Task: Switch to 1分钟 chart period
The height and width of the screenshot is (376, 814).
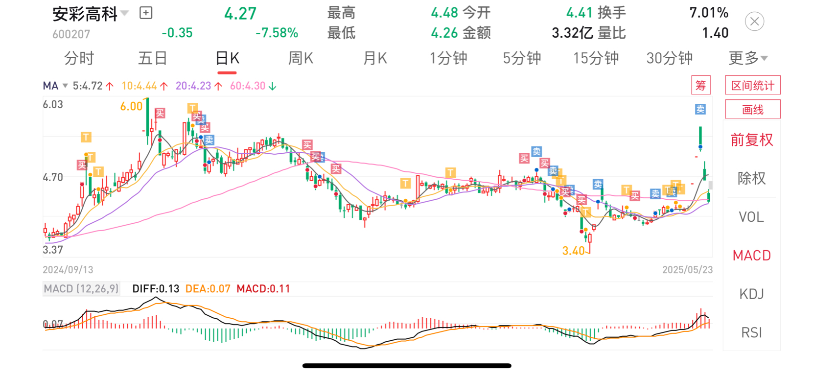Action: [448, 58]
